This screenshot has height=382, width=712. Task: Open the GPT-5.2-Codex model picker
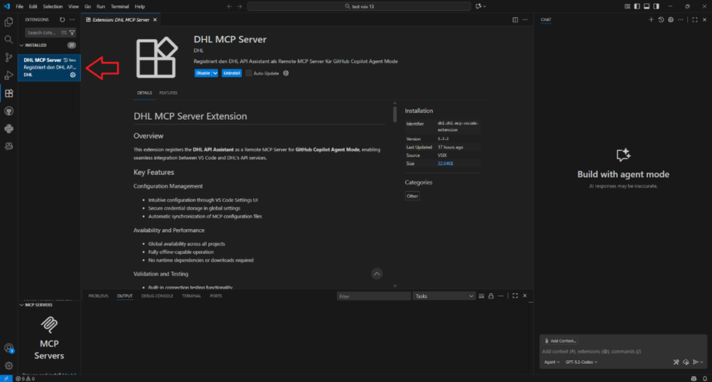pyautogui.click(x=582, y=362)
